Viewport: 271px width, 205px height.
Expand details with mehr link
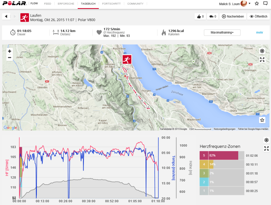point(259,33)
